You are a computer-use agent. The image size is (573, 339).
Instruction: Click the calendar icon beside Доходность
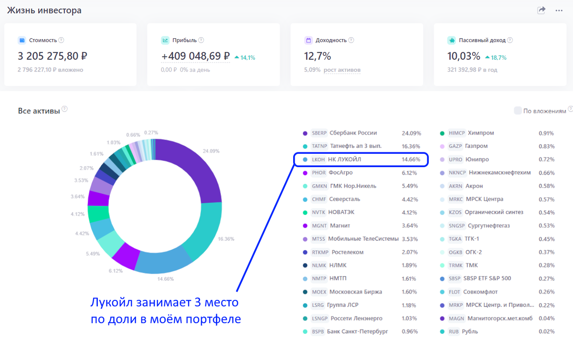coord(308,41)
